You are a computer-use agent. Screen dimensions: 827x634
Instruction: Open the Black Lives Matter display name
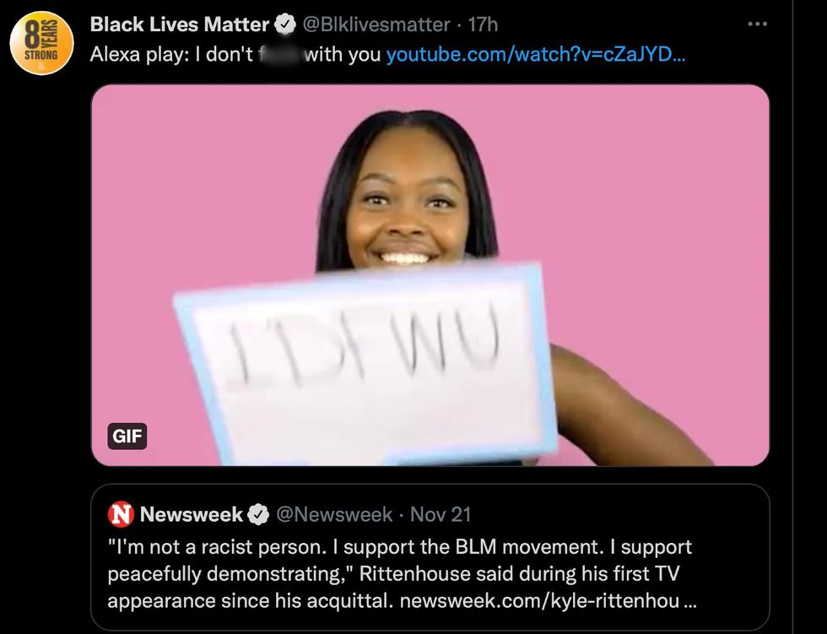pyautogui.click(x=180, y=24)
